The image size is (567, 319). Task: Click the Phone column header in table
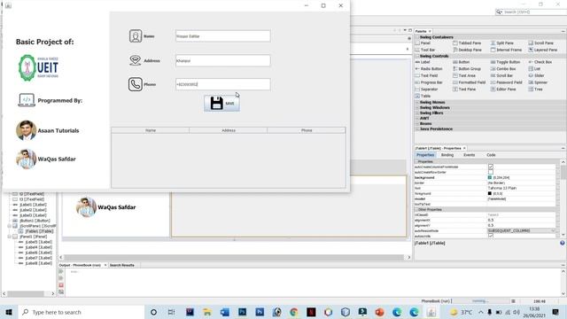(x=307, y=130)
